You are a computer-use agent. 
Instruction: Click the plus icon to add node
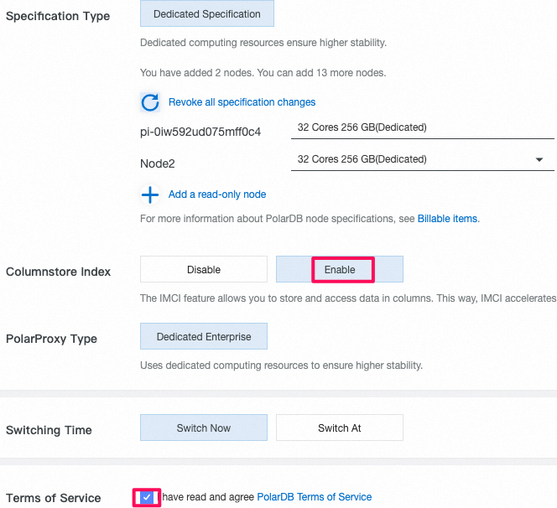point(150,194)
